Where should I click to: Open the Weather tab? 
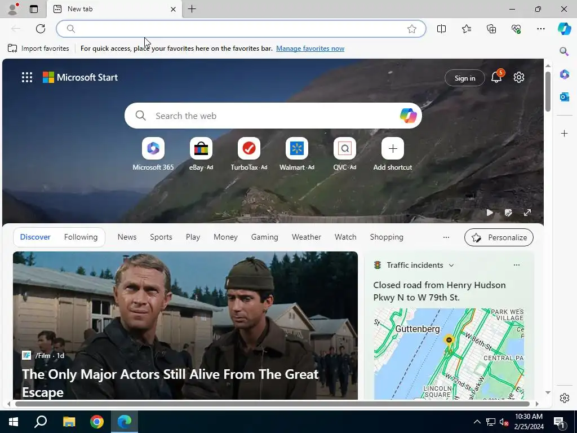306,237
